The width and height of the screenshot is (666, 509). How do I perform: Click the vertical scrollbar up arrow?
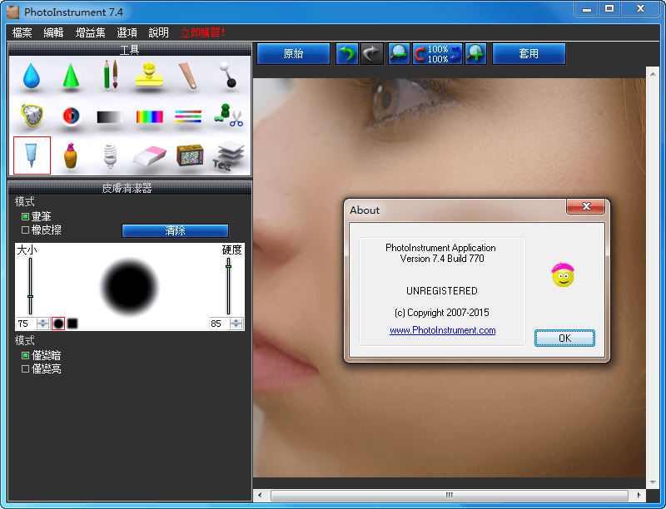click(x=653, y=74)
